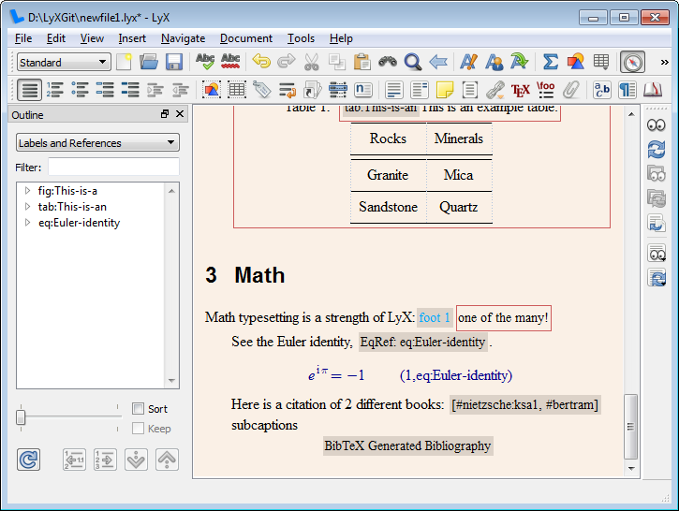The height and width of the screenshot is (511, 679).
Task: Click the magnifier advanced search icon
Action: click(413, 62)
